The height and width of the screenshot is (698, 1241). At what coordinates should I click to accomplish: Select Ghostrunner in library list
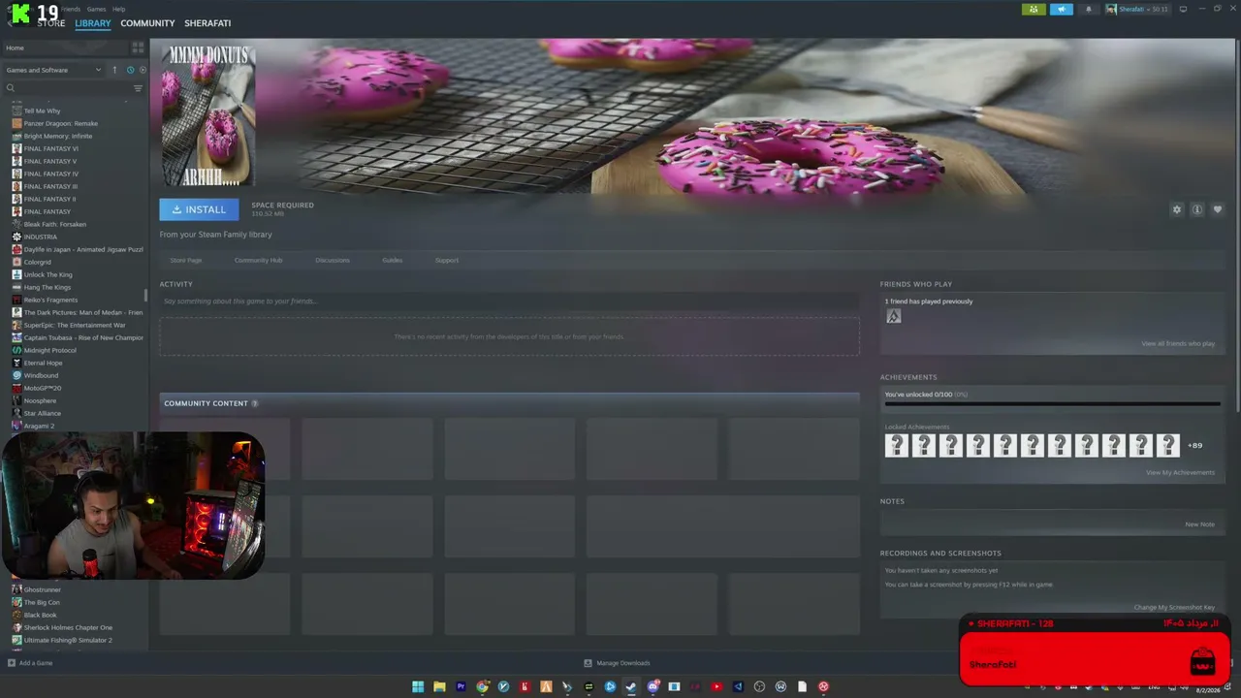[x=42, y=589]
